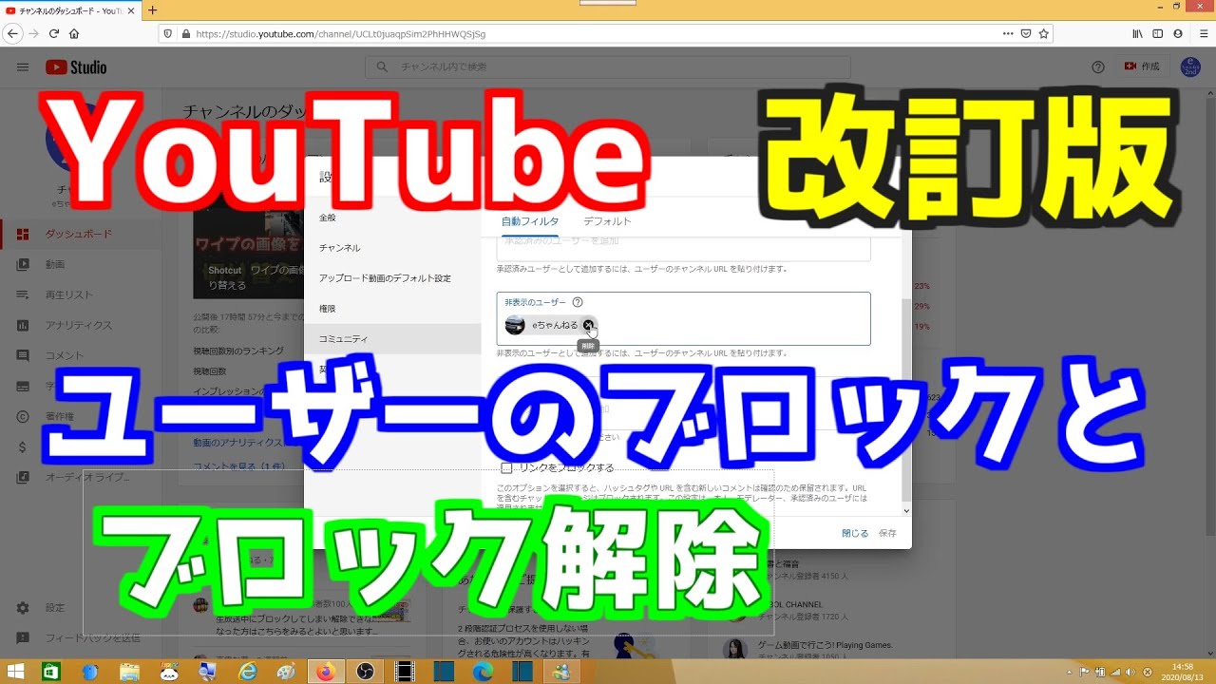This screenshot has width=1216, height=684.
Task: Toggle the Firefox sidebar icon
Action: point(1157,33)
